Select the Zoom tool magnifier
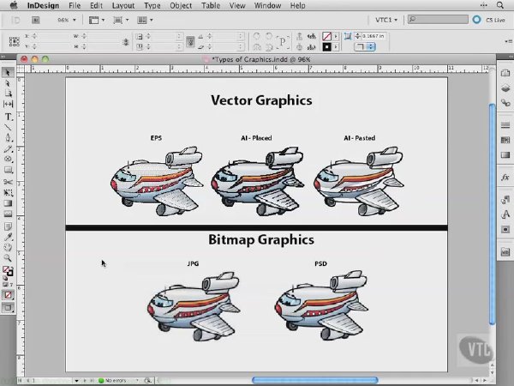Screen dimensions: 514x386 [8, 258]
